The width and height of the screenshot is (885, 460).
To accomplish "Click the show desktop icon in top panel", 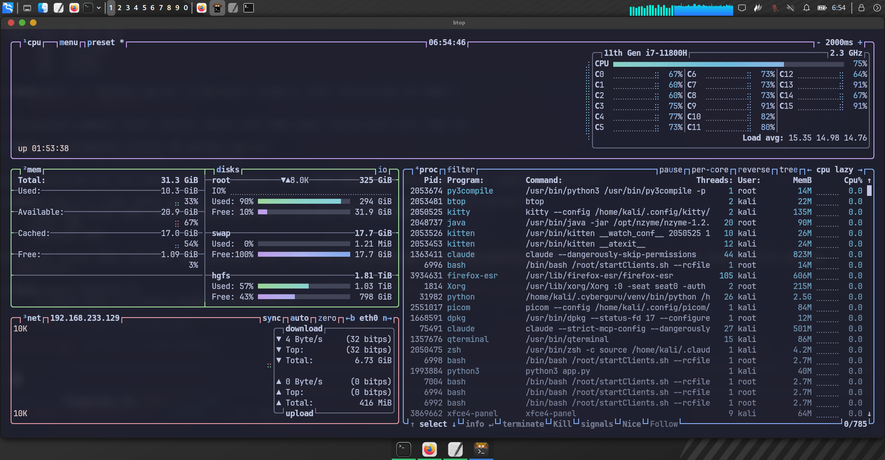I will pyautogui.click(x=27, y=8).
